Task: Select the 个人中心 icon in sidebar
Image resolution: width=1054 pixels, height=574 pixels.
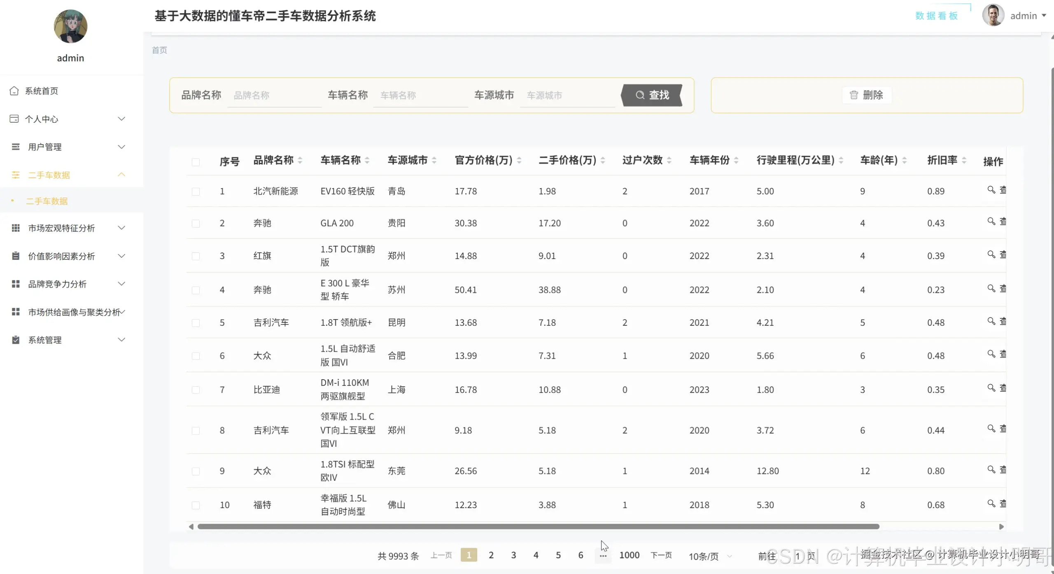Action: coord(14,119)
